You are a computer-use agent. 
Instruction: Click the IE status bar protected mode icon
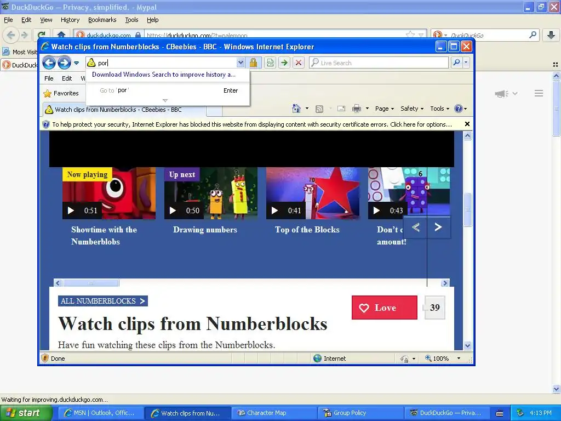click(x=404, y=359)
